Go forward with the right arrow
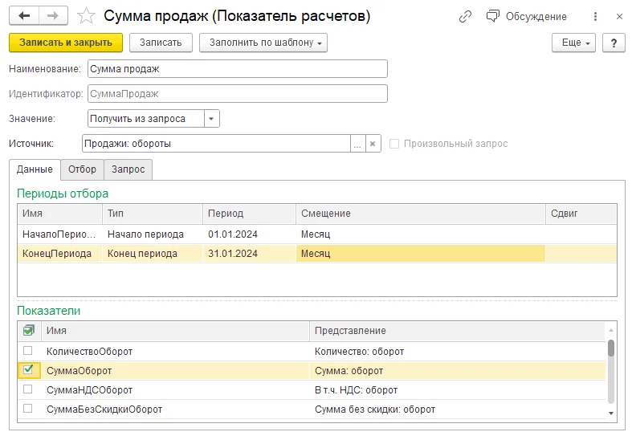Viewport: 632px width, 436px height. [x=53, y=16]
